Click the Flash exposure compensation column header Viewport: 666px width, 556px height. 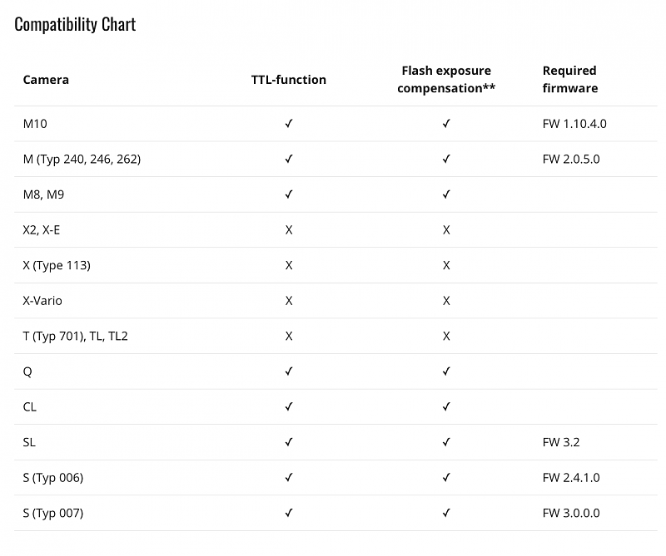(x=446, y=80)
